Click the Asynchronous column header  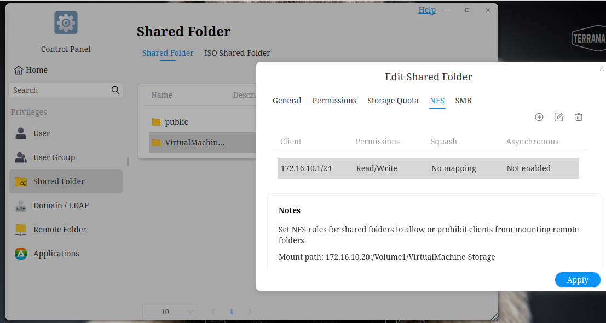(x=532, y=142)
